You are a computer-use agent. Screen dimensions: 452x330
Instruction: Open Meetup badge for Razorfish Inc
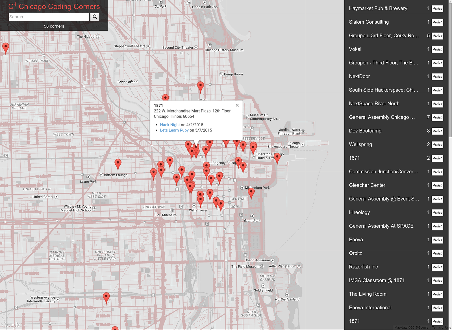tap(437, 267)
